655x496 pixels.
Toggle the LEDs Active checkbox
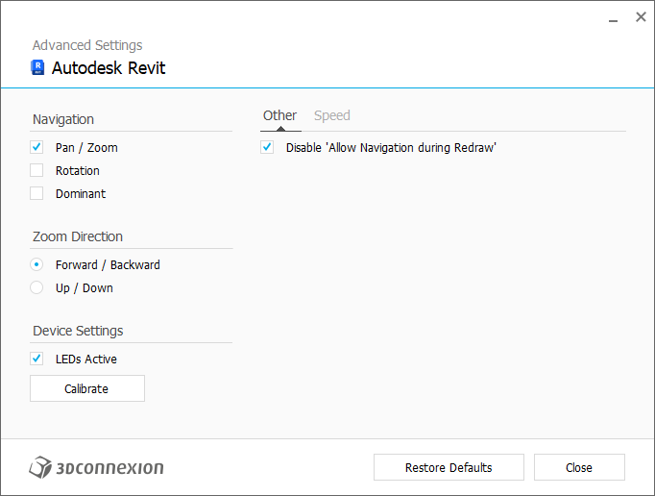36,359
